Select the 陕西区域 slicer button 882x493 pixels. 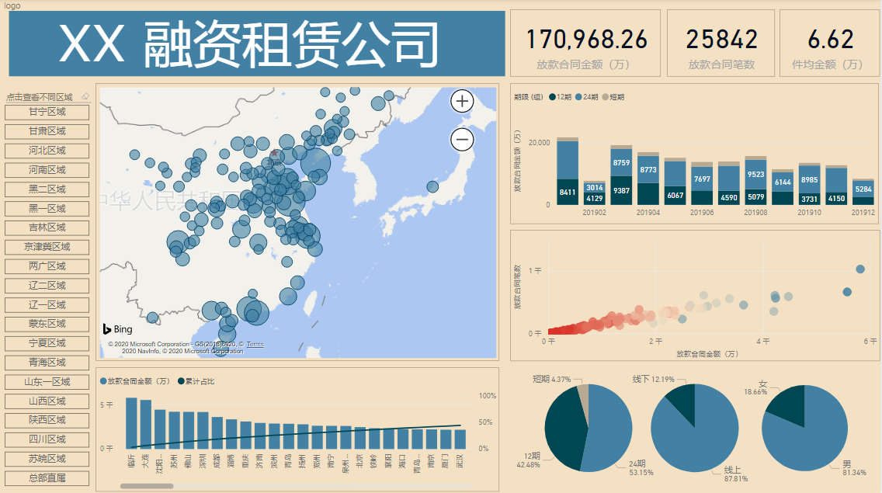coord(47,420)
